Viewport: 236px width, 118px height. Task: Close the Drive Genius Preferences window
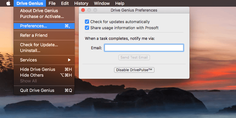(83, 10)
